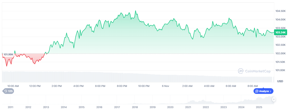Click the 101.00K price axis label
The width and height of the screenshot is (290, 112).
click(x=280, y=70)
